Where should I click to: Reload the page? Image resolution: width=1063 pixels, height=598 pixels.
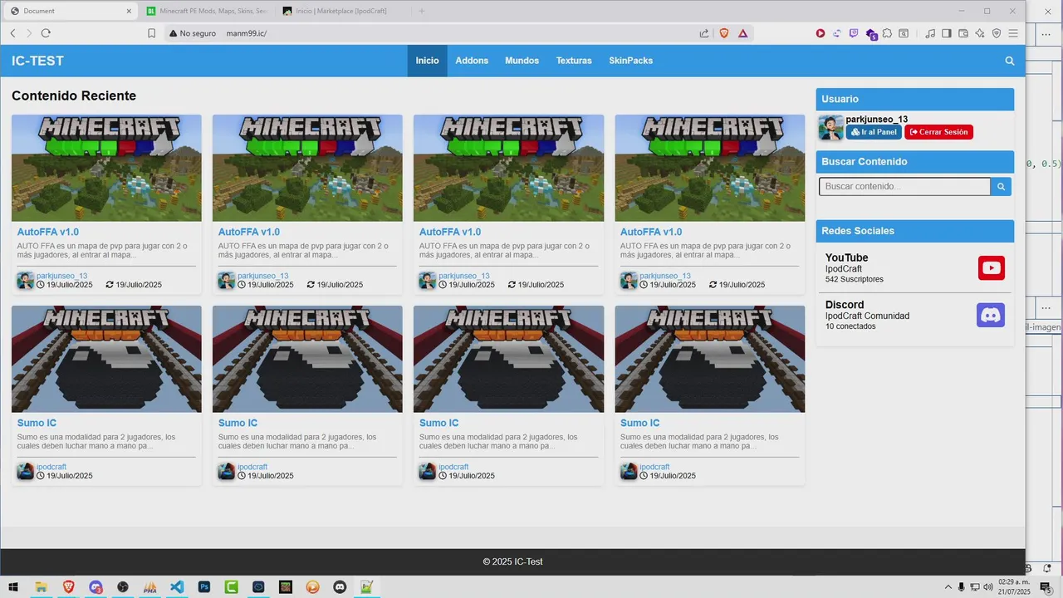click(x=46, y=33)
